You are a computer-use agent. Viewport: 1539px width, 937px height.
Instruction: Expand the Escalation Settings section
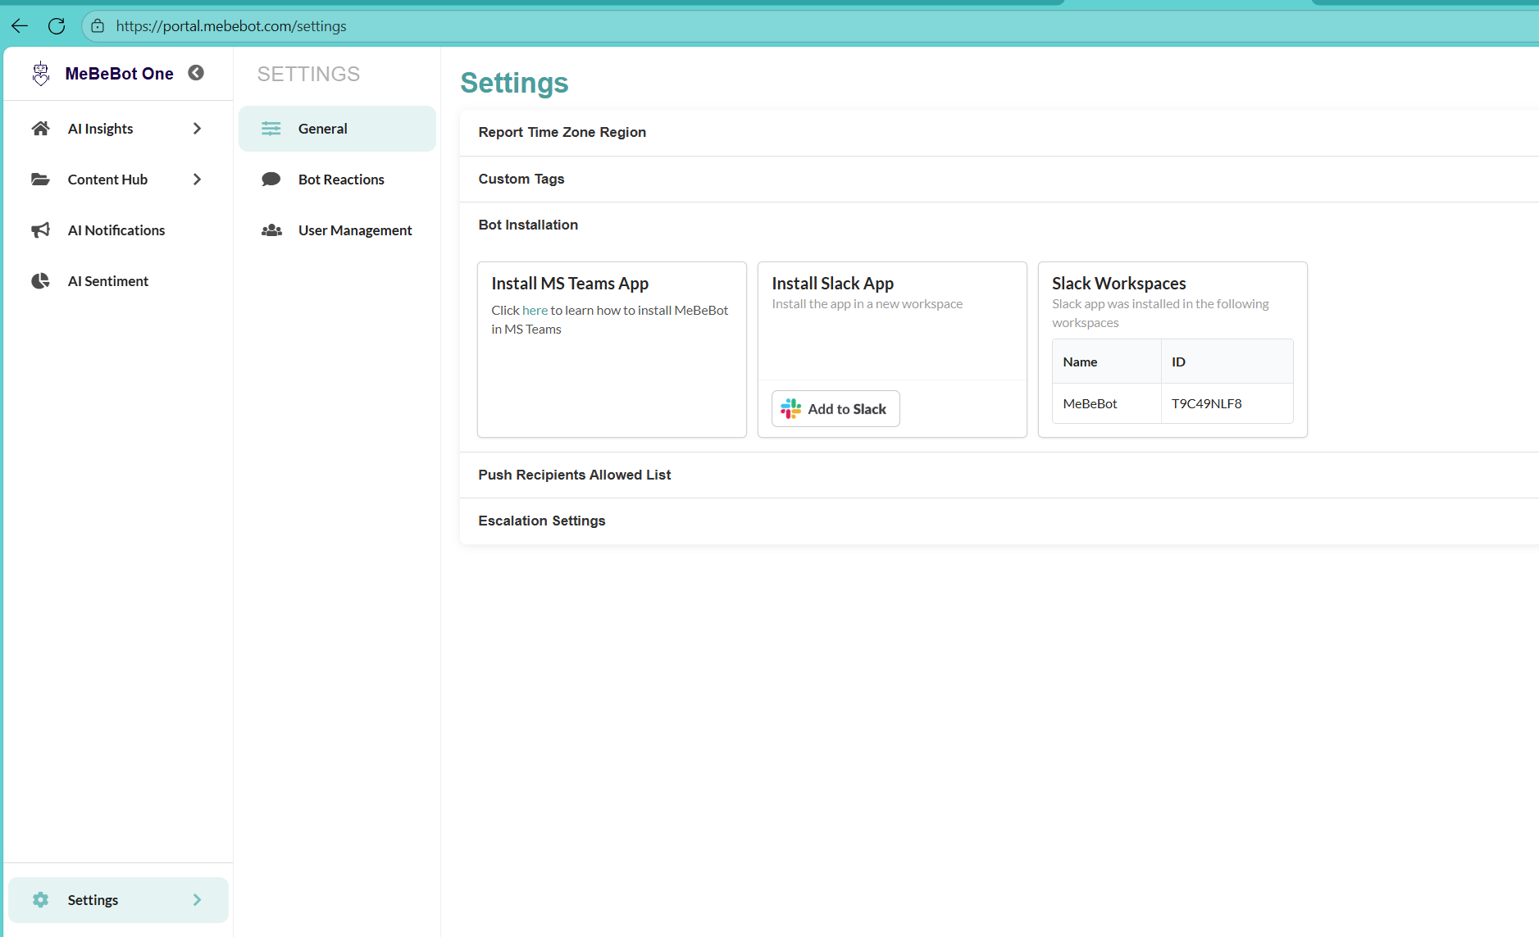[999, 521]
